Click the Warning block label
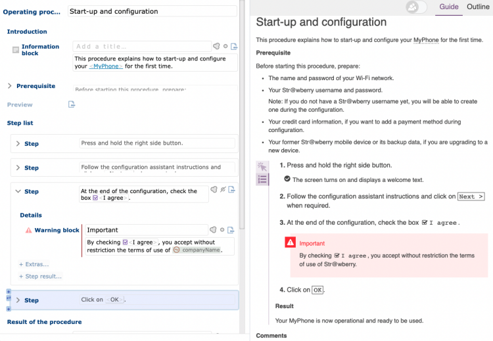The image size is (493, 341). [x=57, y=230]
